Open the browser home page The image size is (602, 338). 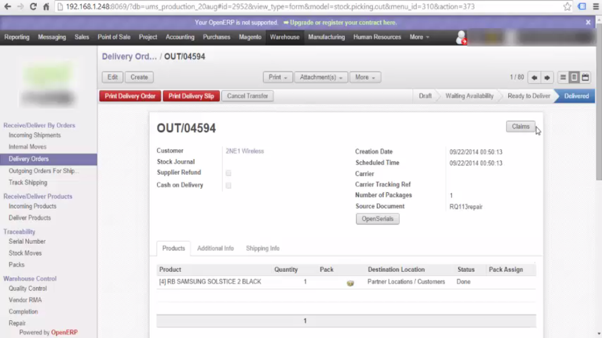[x=46, y=7]
